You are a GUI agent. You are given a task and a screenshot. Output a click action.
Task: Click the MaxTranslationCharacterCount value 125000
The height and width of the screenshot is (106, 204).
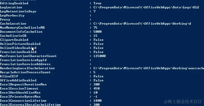click(x=99, y=56)
